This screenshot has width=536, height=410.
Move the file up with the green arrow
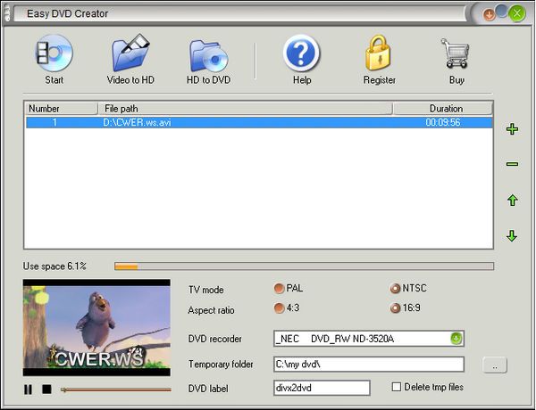(x=512, y=201)
